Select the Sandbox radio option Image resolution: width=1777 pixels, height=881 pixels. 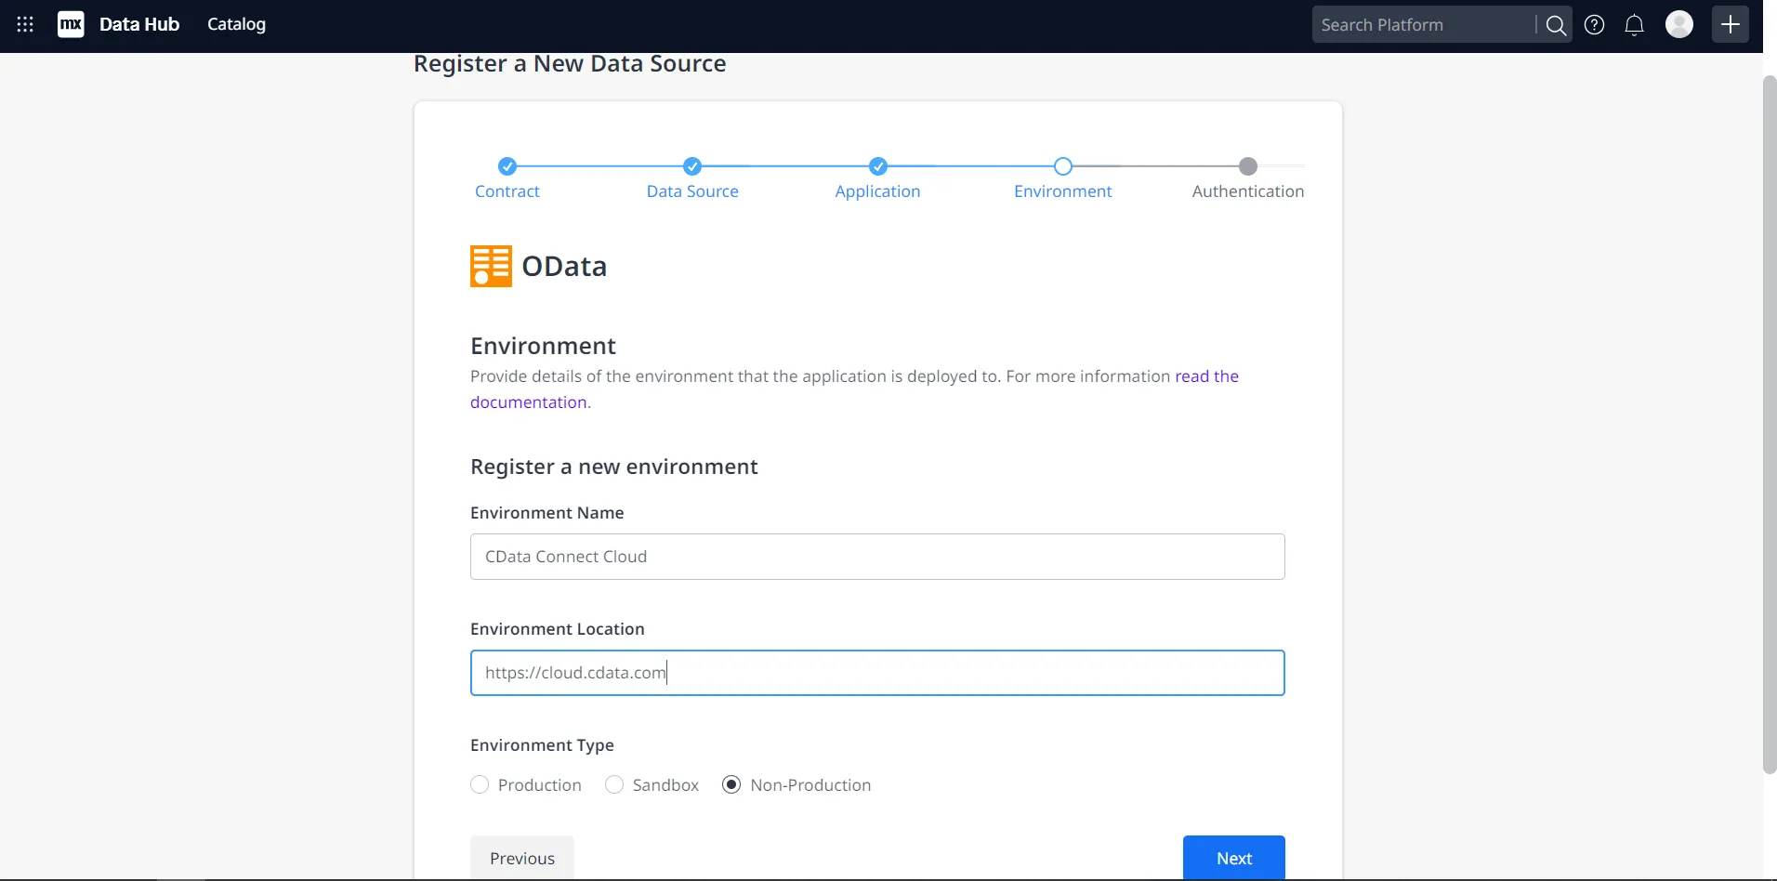pyautogui.click(x=614, y=785)
